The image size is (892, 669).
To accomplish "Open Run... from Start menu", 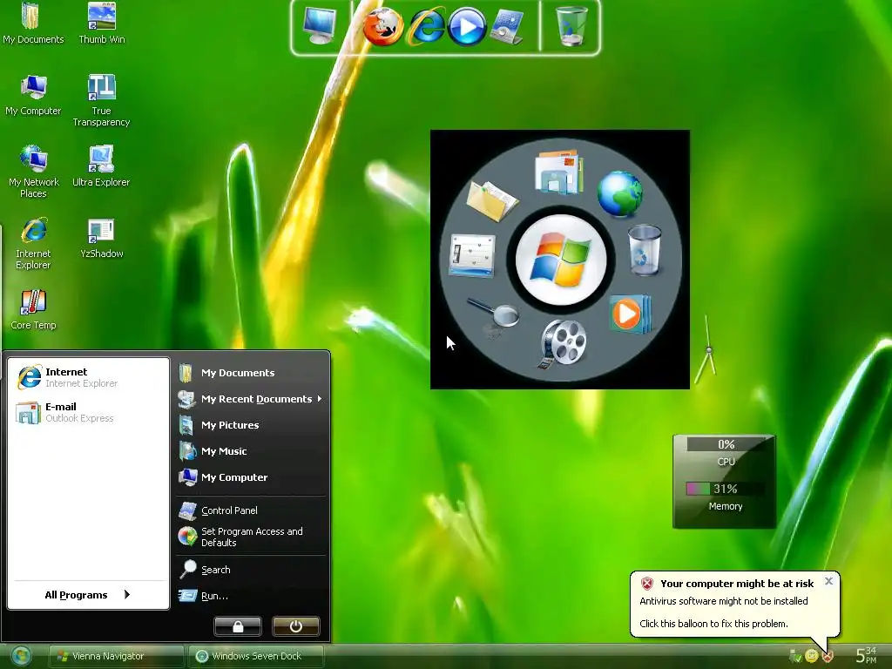I will [250, 596].
